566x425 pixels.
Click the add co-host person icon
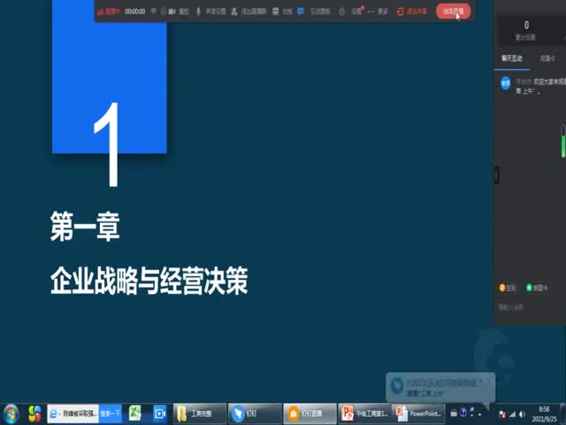(x=234, y=12)
